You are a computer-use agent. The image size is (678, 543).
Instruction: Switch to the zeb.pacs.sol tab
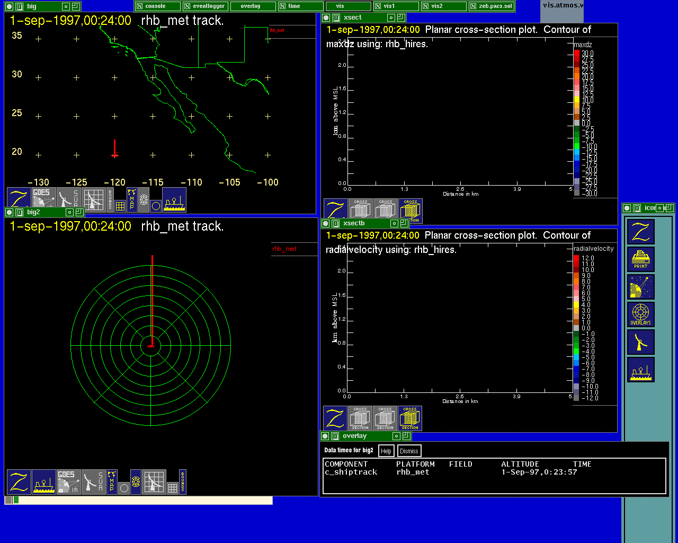[x=491, y=6]
